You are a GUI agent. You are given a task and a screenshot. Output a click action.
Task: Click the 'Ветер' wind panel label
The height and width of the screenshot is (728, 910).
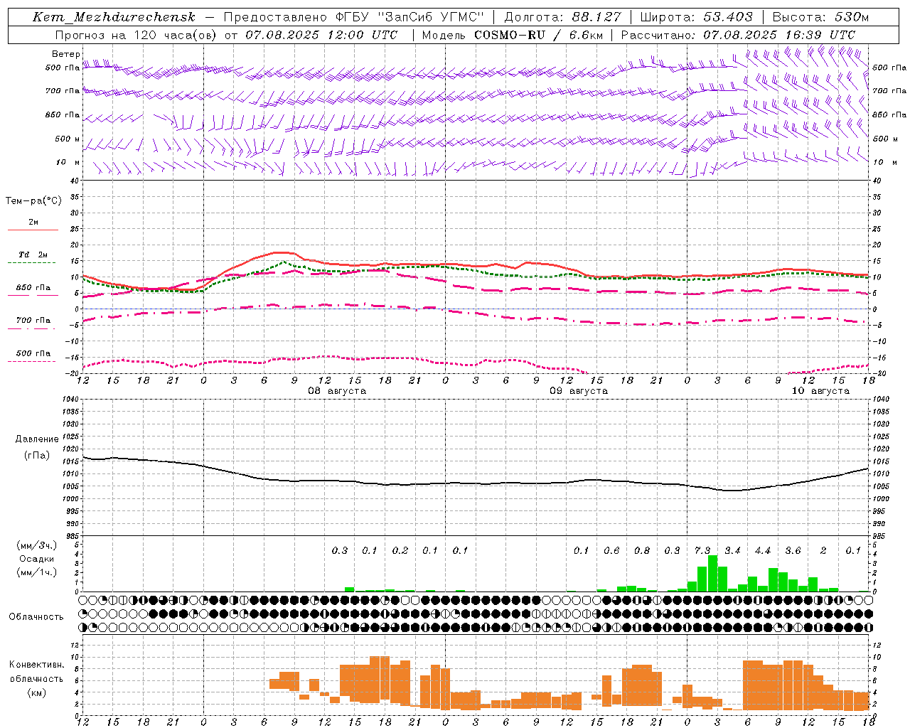[66, 54]
